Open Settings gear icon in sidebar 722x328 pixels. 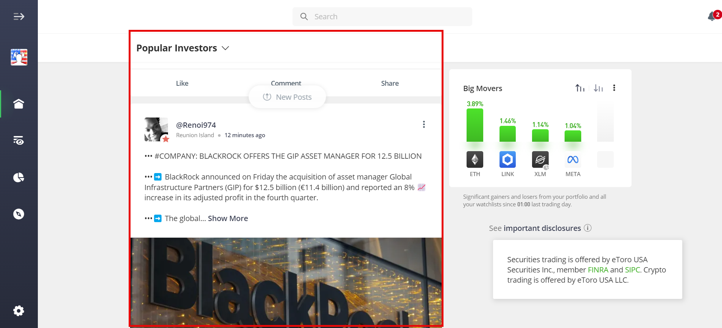pos(19,311)
